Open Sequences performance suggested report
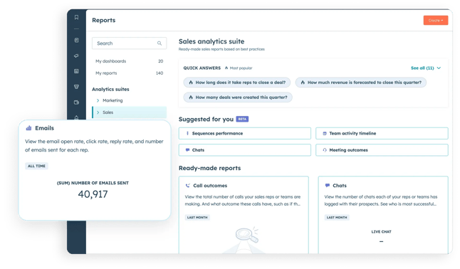This screenshot has width=460, height=269. (x=245, y=133)
